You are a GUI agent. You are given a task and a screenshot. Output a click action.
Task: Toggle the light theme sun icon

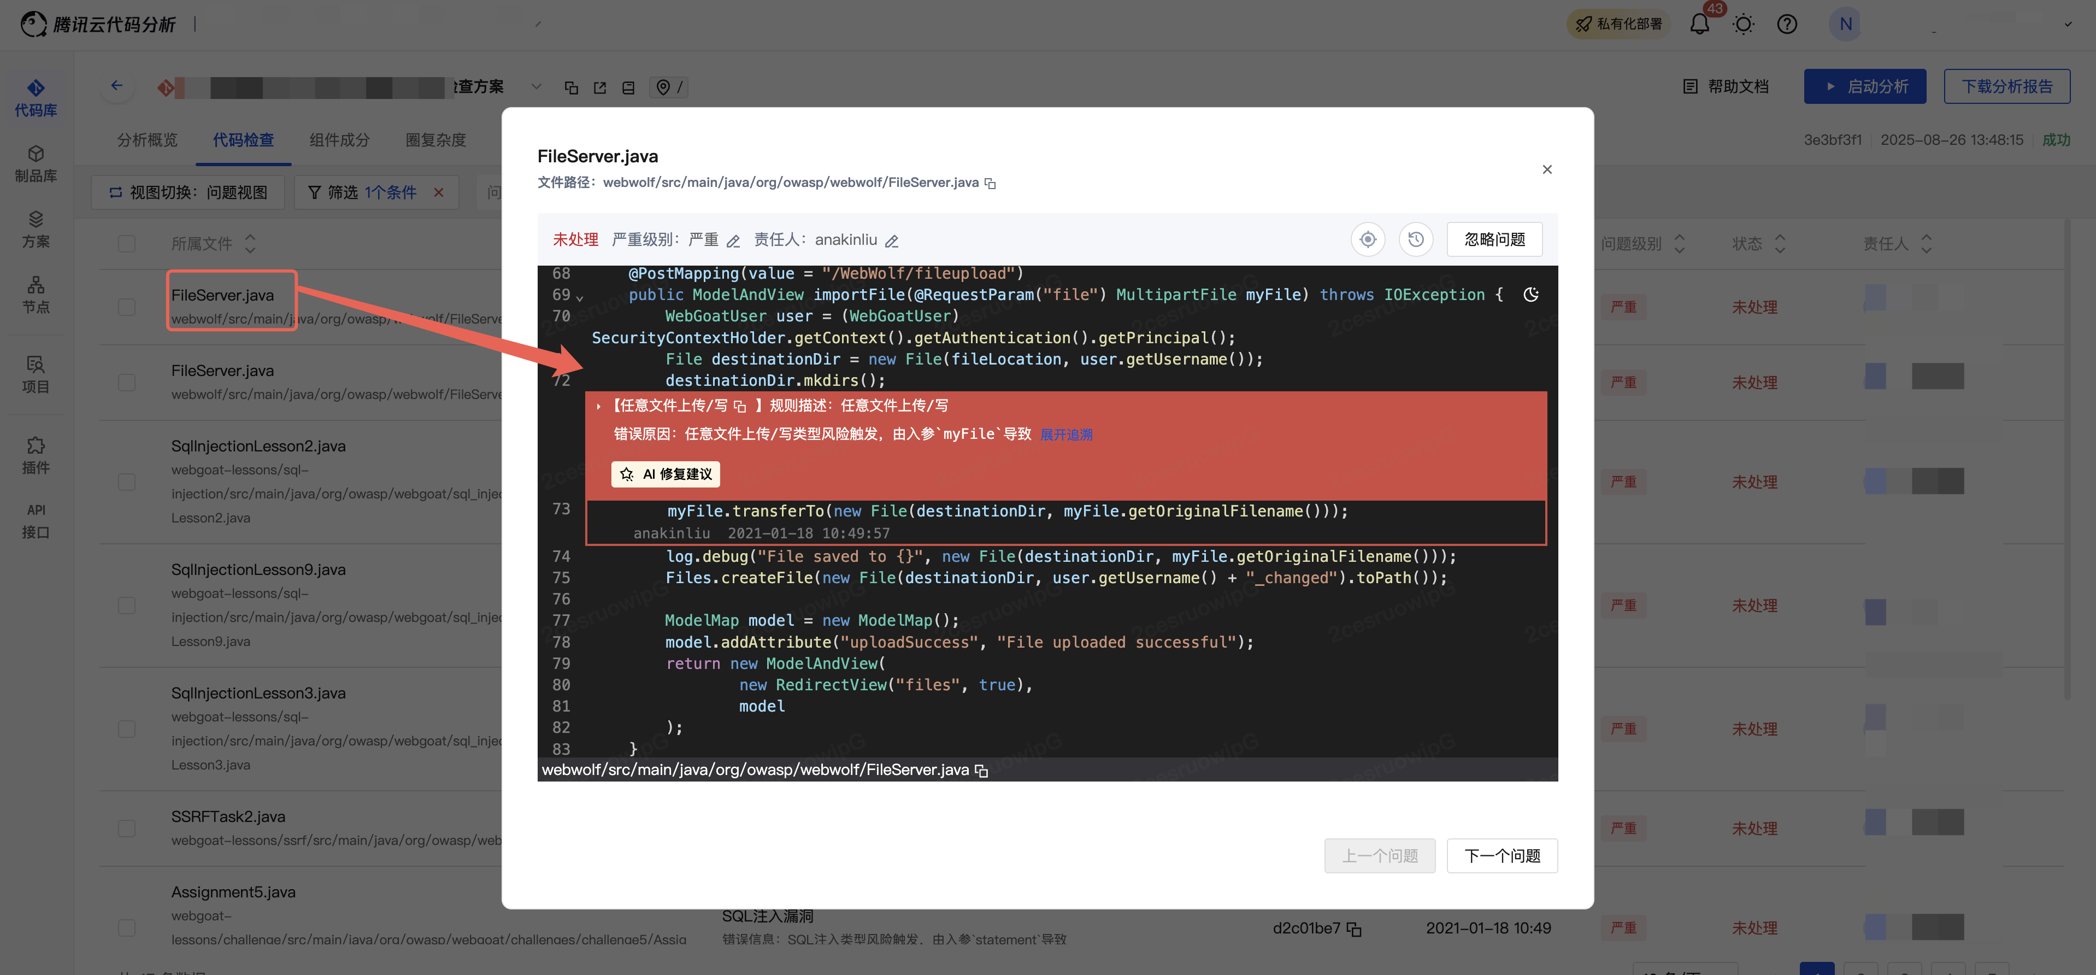[1743, 25]
